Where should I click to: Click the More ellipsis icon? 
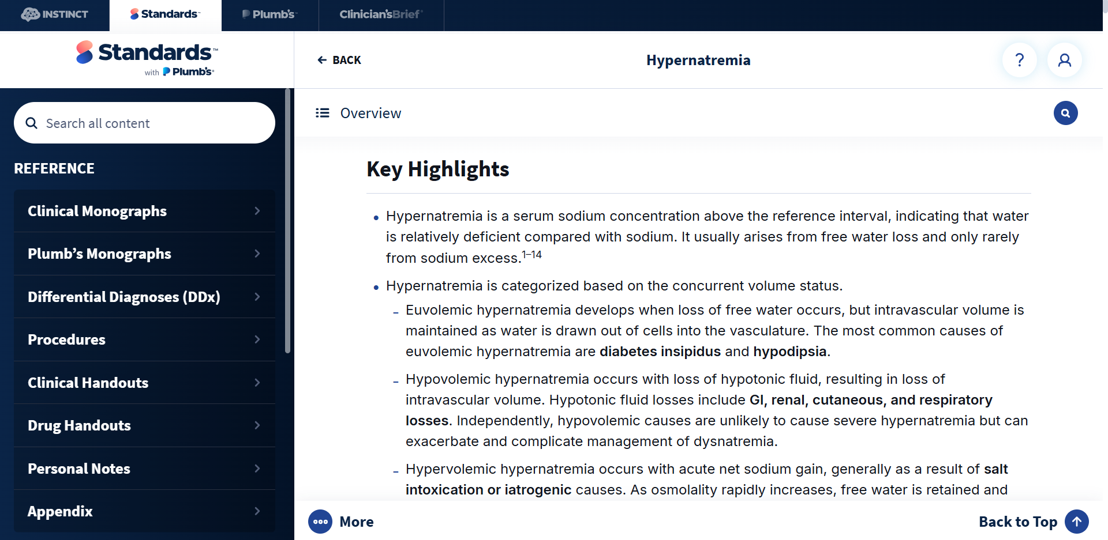[x=320, y=522]
